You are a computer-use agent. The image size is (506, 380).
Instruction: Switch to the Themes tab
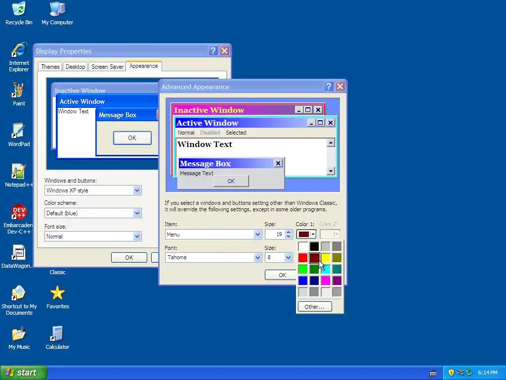(x=50, y=67)
